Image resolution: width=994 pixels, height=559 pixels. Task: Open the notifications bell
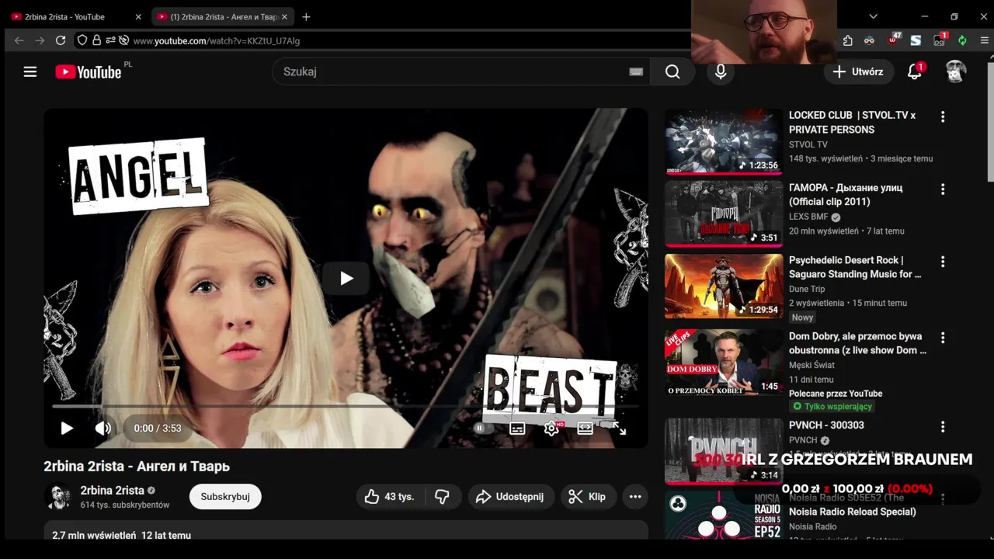pyautogui.click(x=915, y=71)
